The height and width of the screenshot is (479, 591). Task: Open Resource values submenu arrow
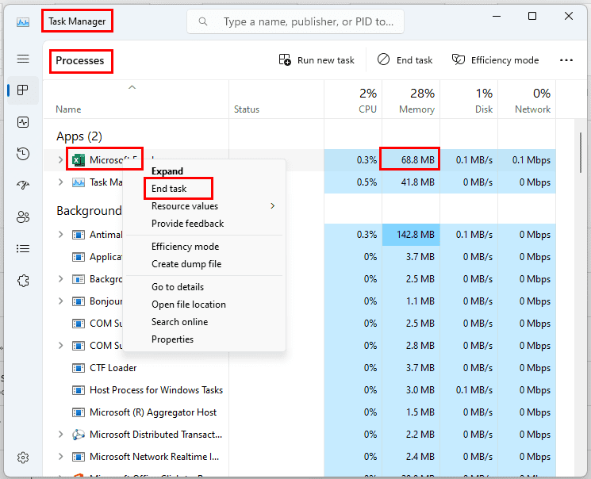[273, 205]
